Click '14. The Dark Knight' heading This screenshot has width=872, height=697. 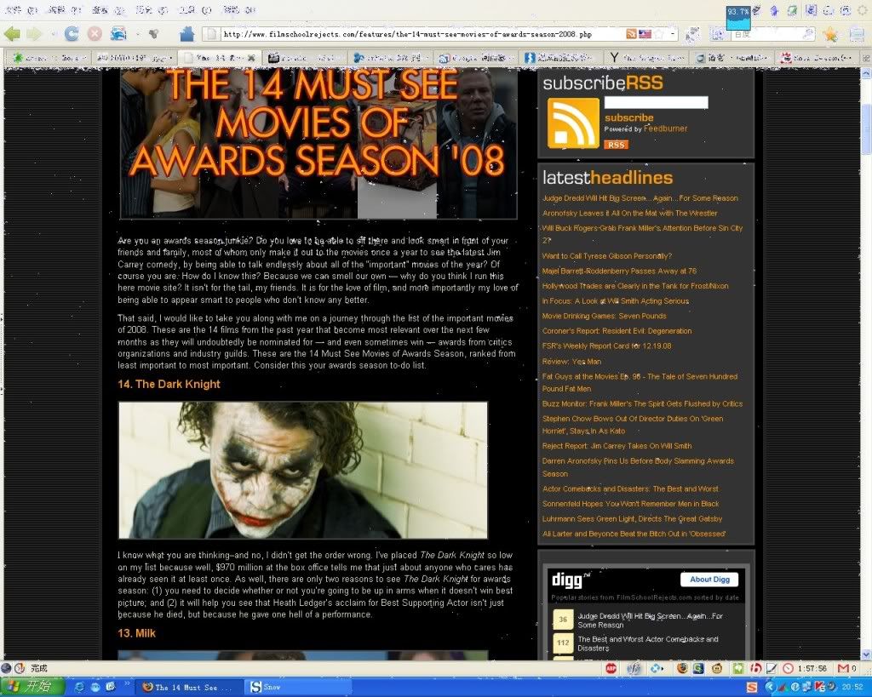pyautogui.click(x=169, y=384)
